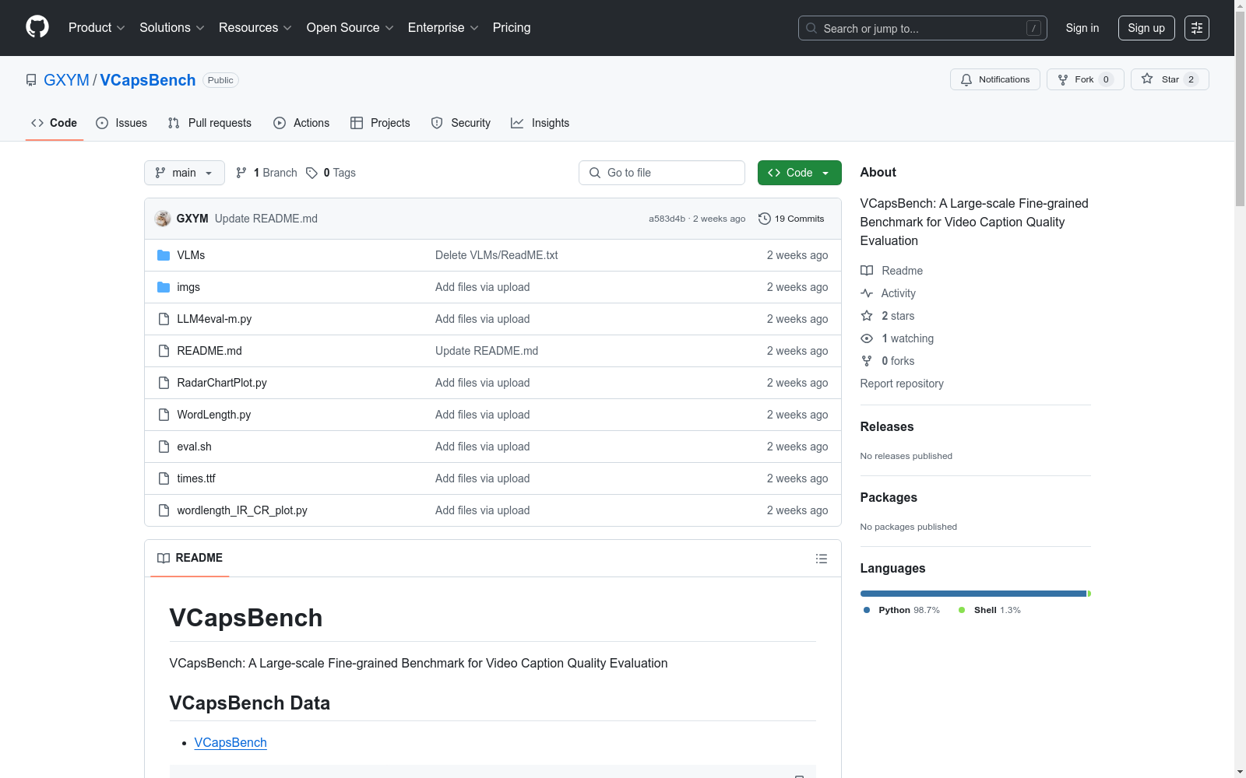Image resolution: width=1246 pixels, height=778 pixels.
Task: Click the Notifications bell button
Action: click(995, 79)
